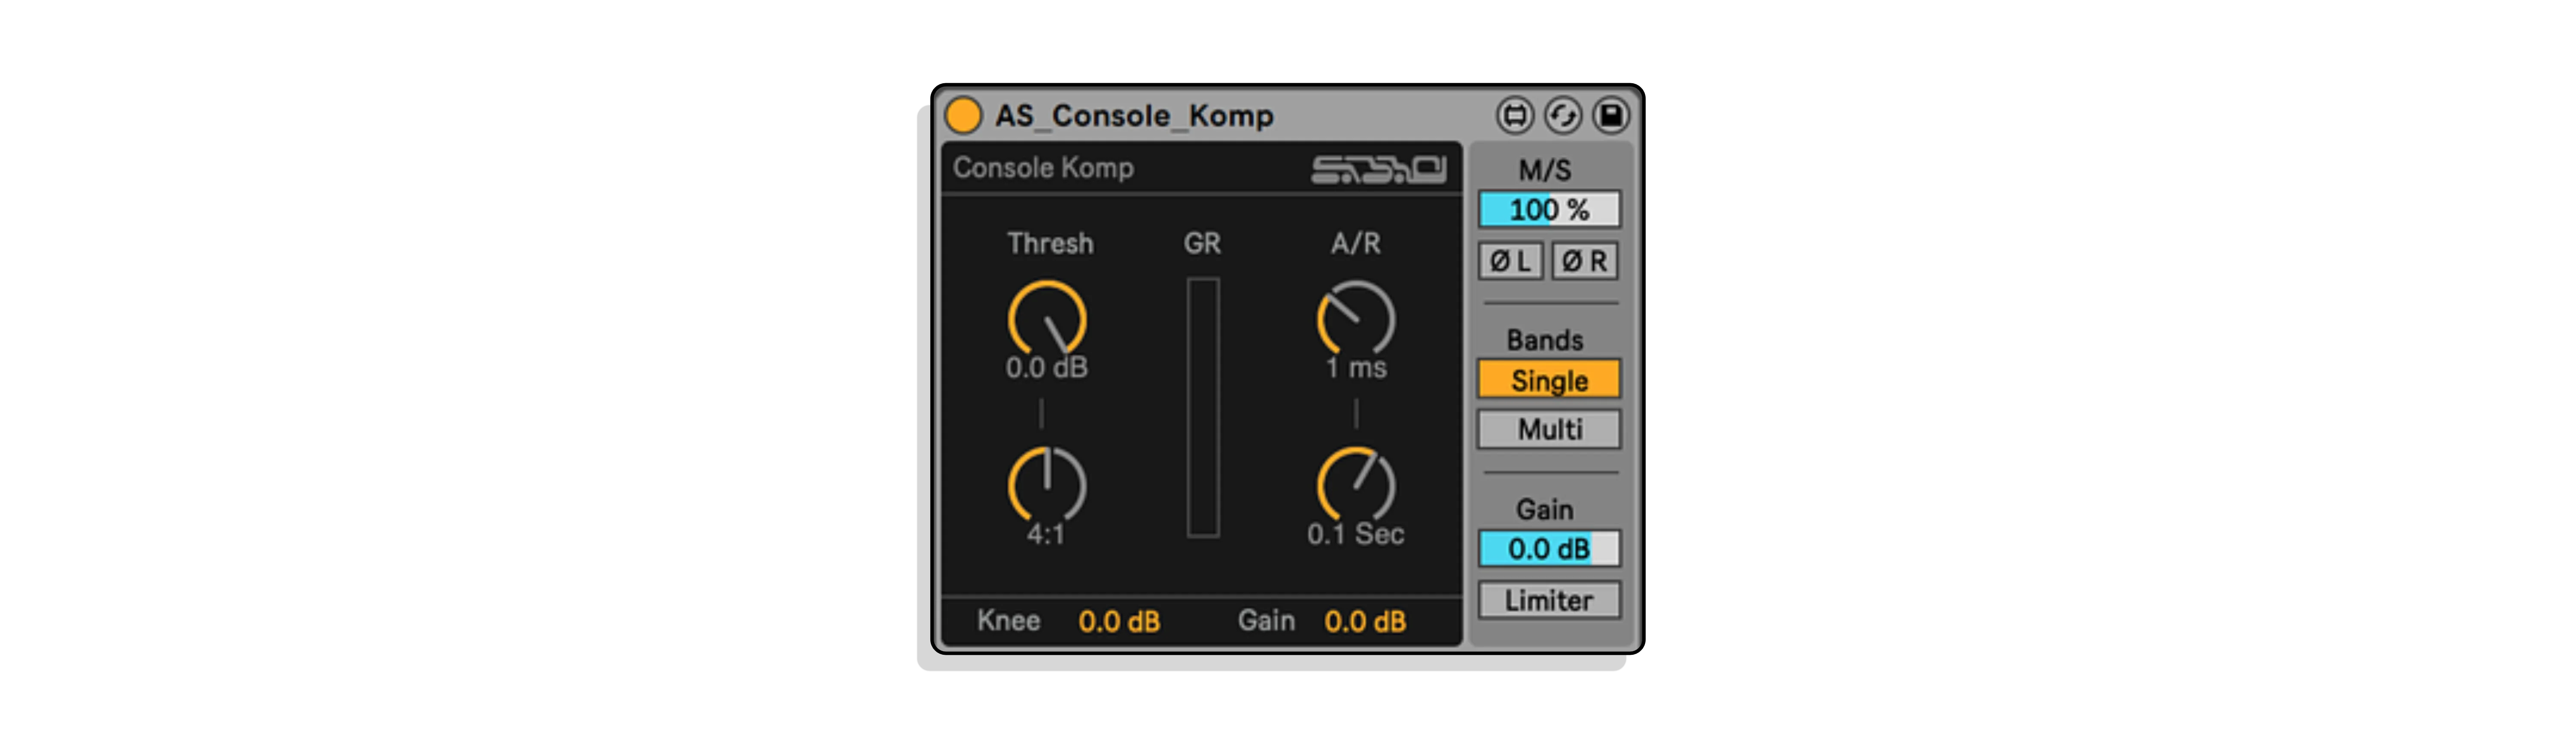This screenshot has width=2576, height=738.
Task: Click the GR gain reduction meter
Action: (1203, 408)
